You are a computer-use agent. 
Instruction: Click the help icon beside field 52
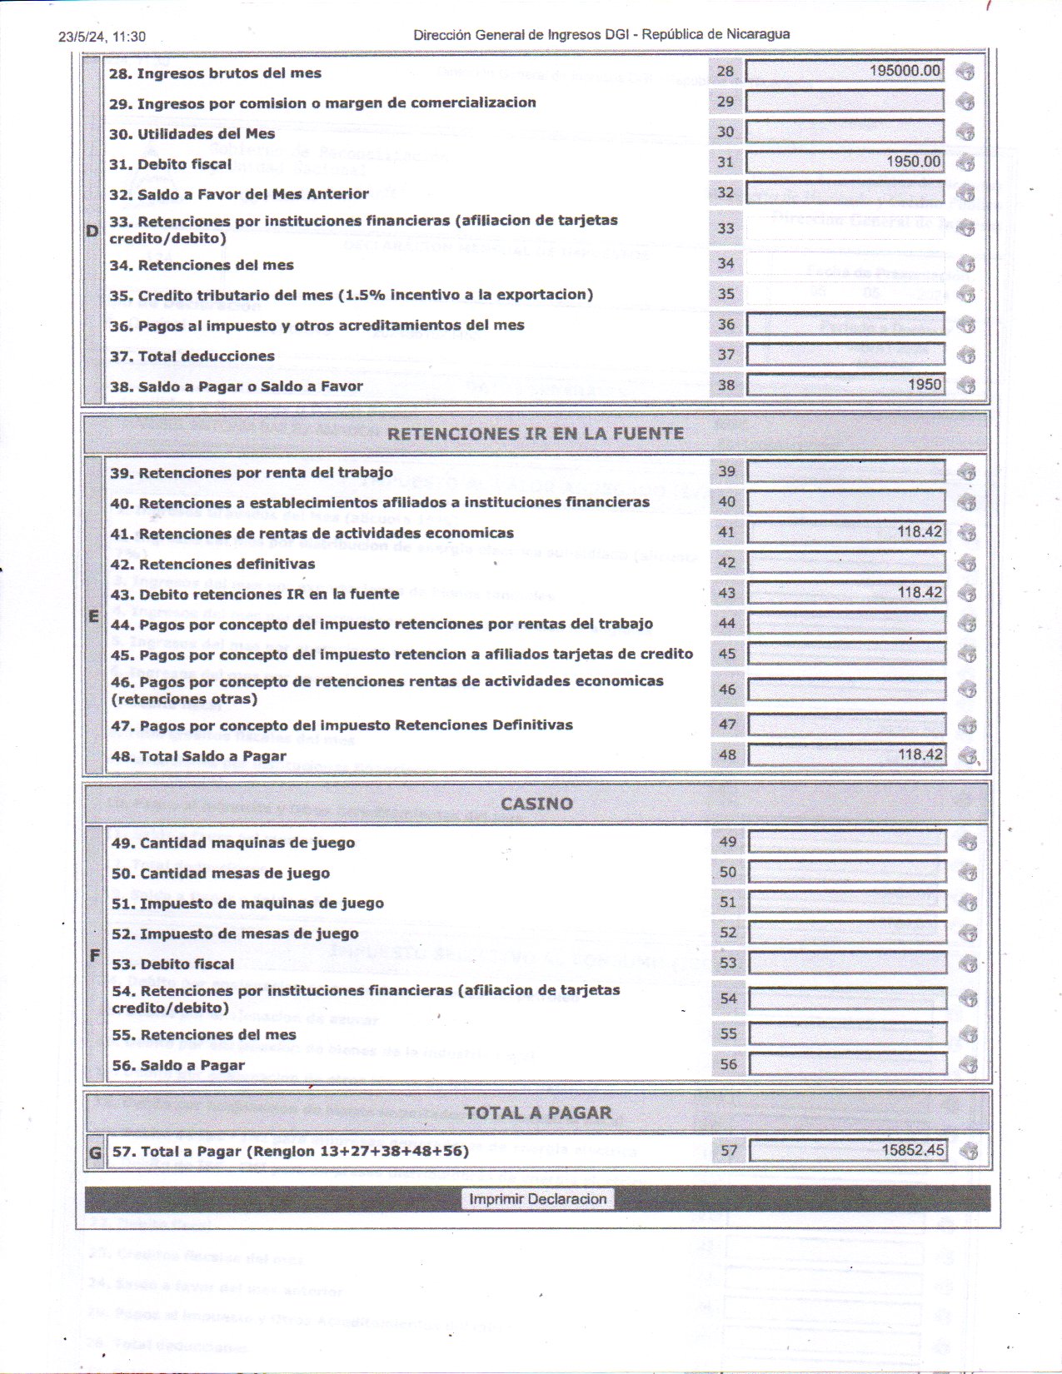pos(967,933)
